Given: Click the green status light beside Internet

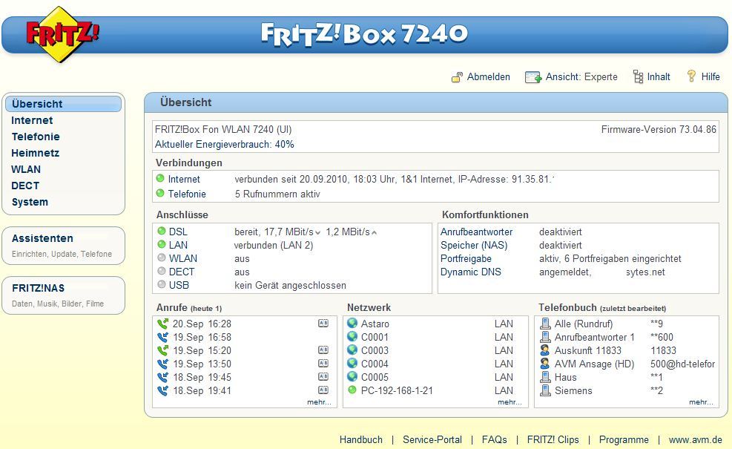Looking at the screenshot, I should point(160,178).
